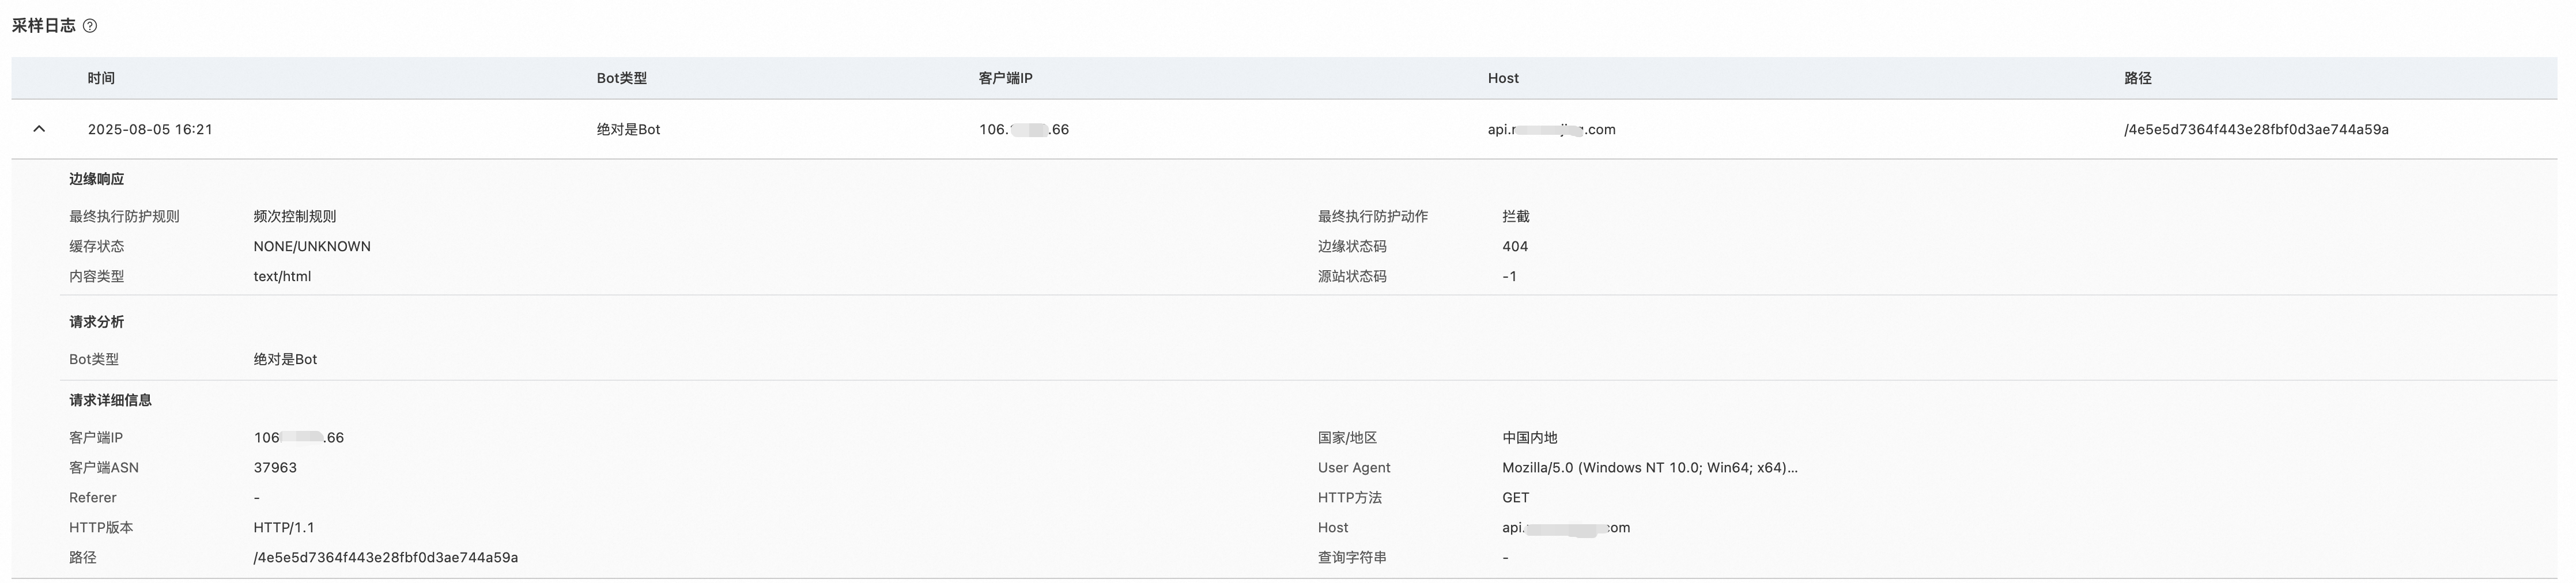Select the 拦截 action value
Viewport: 2576px width, 583px height.
pos(1516,216)
